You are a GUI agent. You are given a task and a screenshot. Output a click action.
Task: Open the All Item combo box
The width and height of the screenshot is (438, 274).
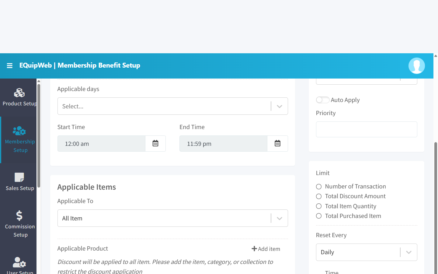172,218
